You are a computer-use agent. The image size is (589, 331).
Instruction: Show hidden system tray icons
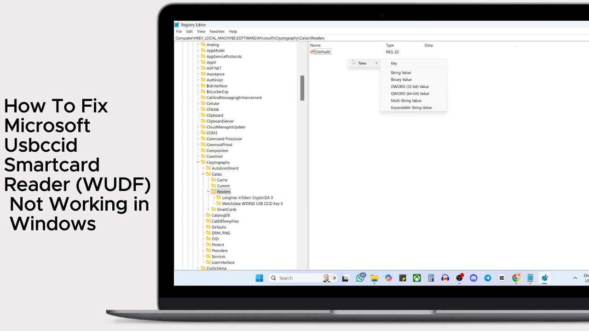(x=575, y=278)
